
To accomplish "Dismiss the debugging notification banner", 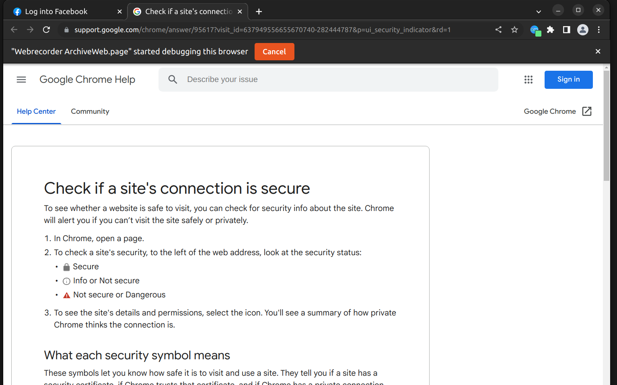I will point(598,51).
